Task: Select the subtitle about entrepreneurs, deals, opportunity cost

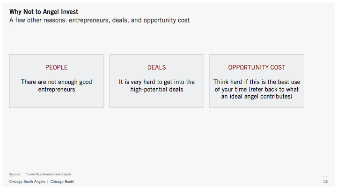Action: [x=99, y=20]
